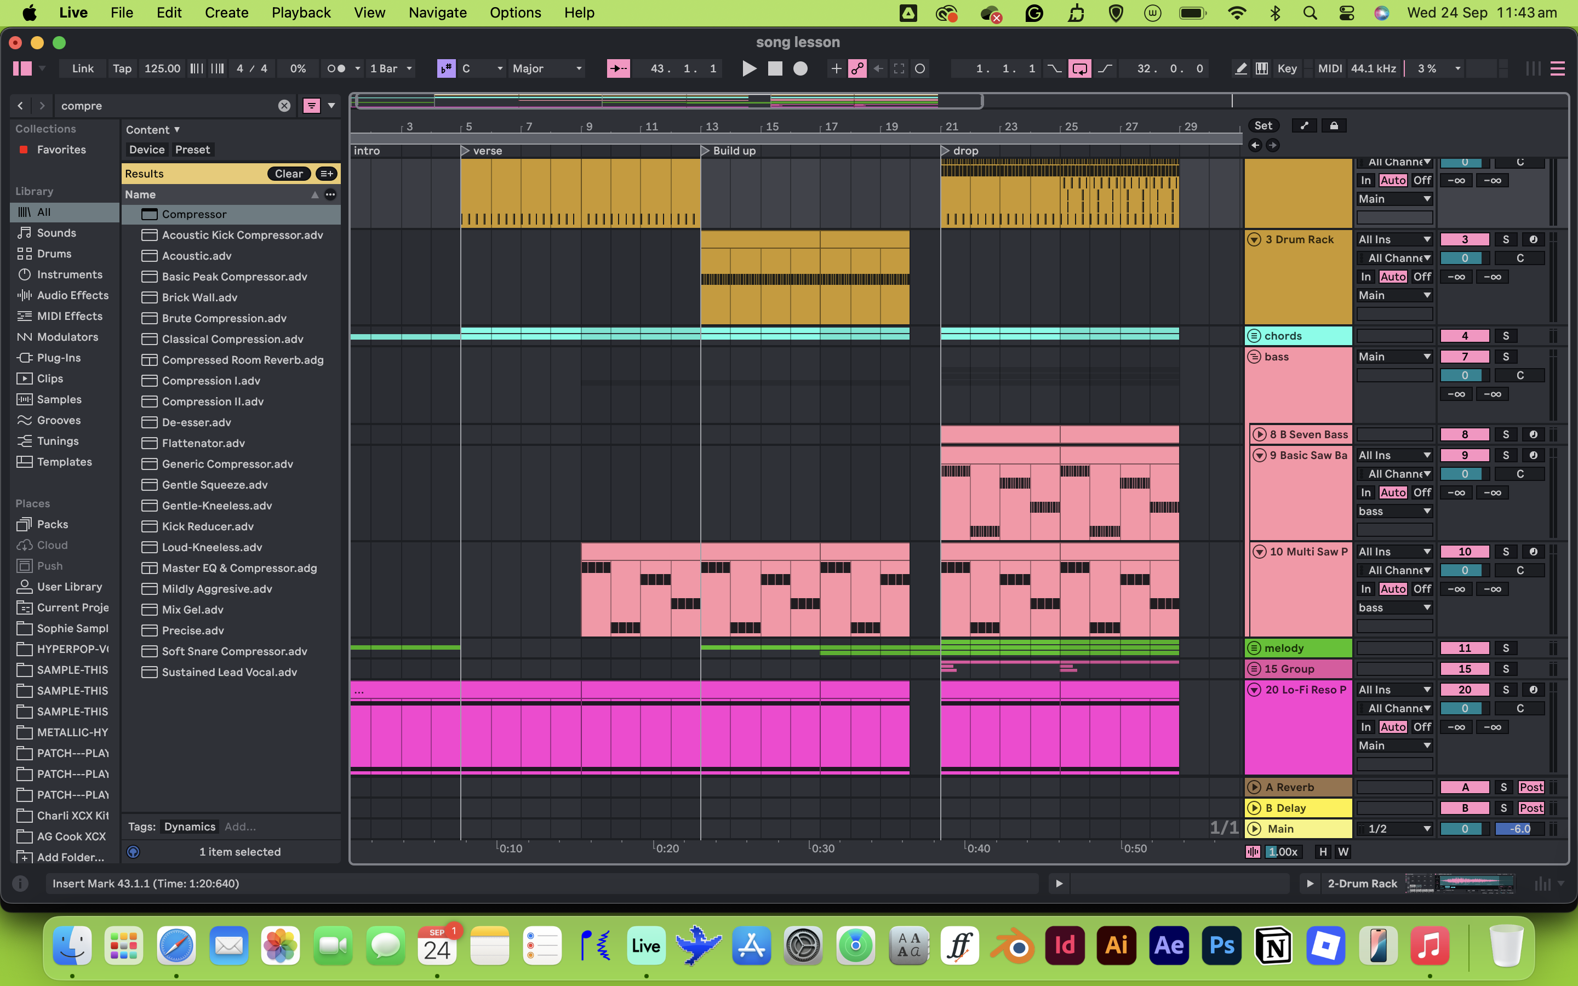Toggle the Draw Mode pencil icon
1578x986 pixels.
pyautogui.click(x=1241, y=68)
